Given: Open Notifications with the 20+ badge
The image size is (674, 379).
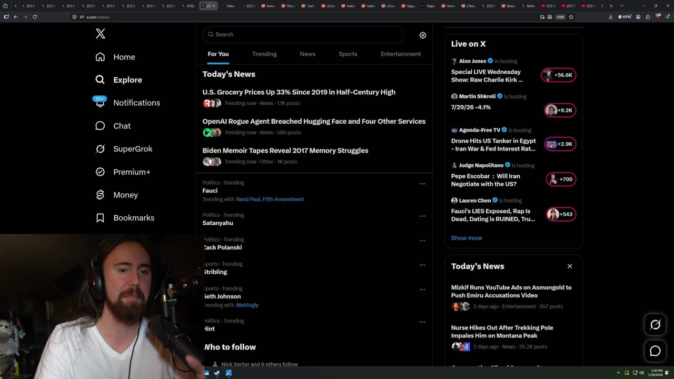Looking at the screenshot, I should (x=127, y=103).
